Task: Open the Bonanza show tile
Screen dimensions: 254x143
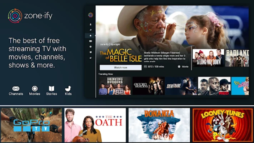Action: coord(159,125)
